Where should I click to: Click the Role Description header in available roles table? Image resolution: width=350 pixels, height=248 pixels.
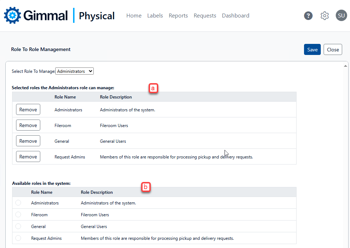click(x=97, y=192)
